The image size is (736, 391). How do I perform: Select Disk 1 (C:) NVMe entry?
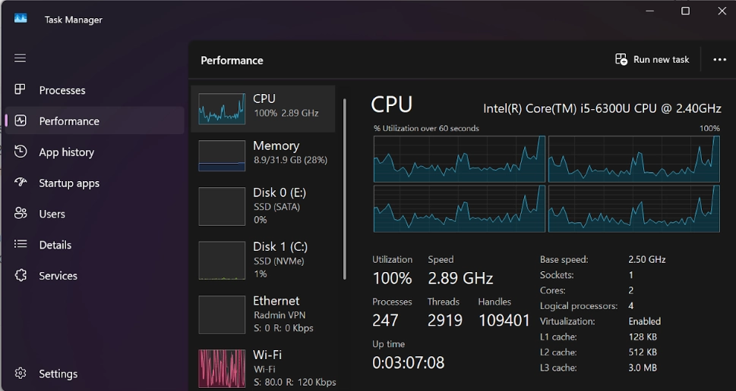pos(263,260)
